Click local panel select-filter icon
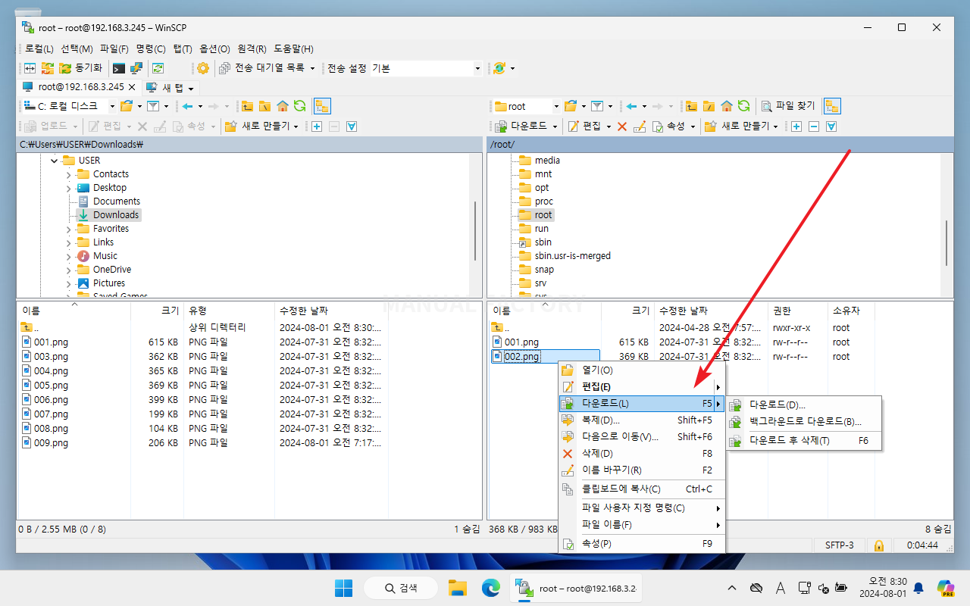 coord(352,127)
